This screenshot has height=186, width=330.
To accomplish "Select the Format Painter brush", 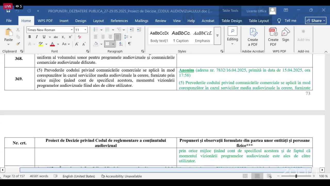I will pyautogui.click(x=18, y=44).
